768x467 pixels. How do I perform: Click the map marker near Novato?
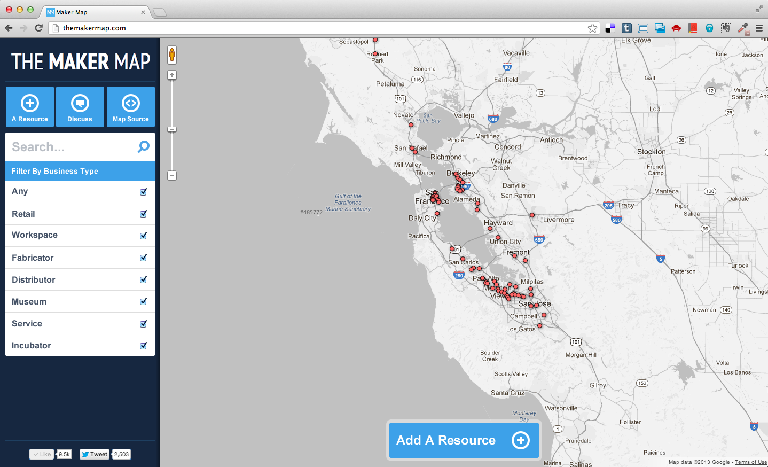(411, 124)
